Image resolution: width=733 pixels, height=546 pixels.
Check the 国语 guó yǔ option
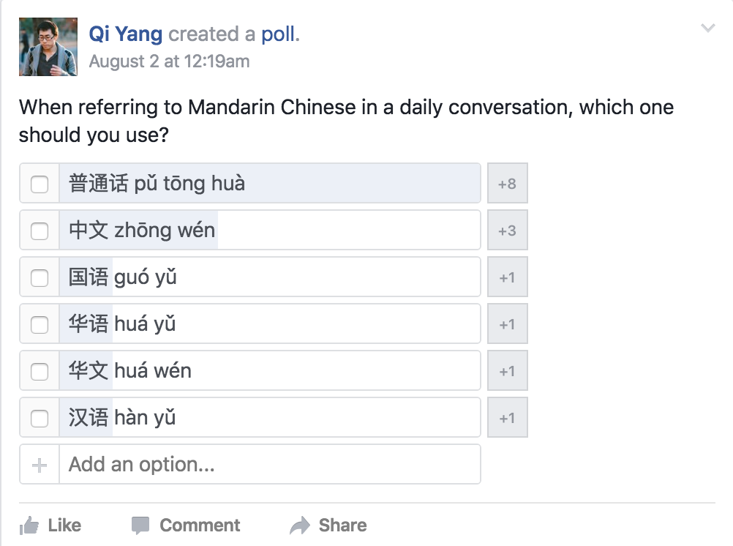point(40,277)
